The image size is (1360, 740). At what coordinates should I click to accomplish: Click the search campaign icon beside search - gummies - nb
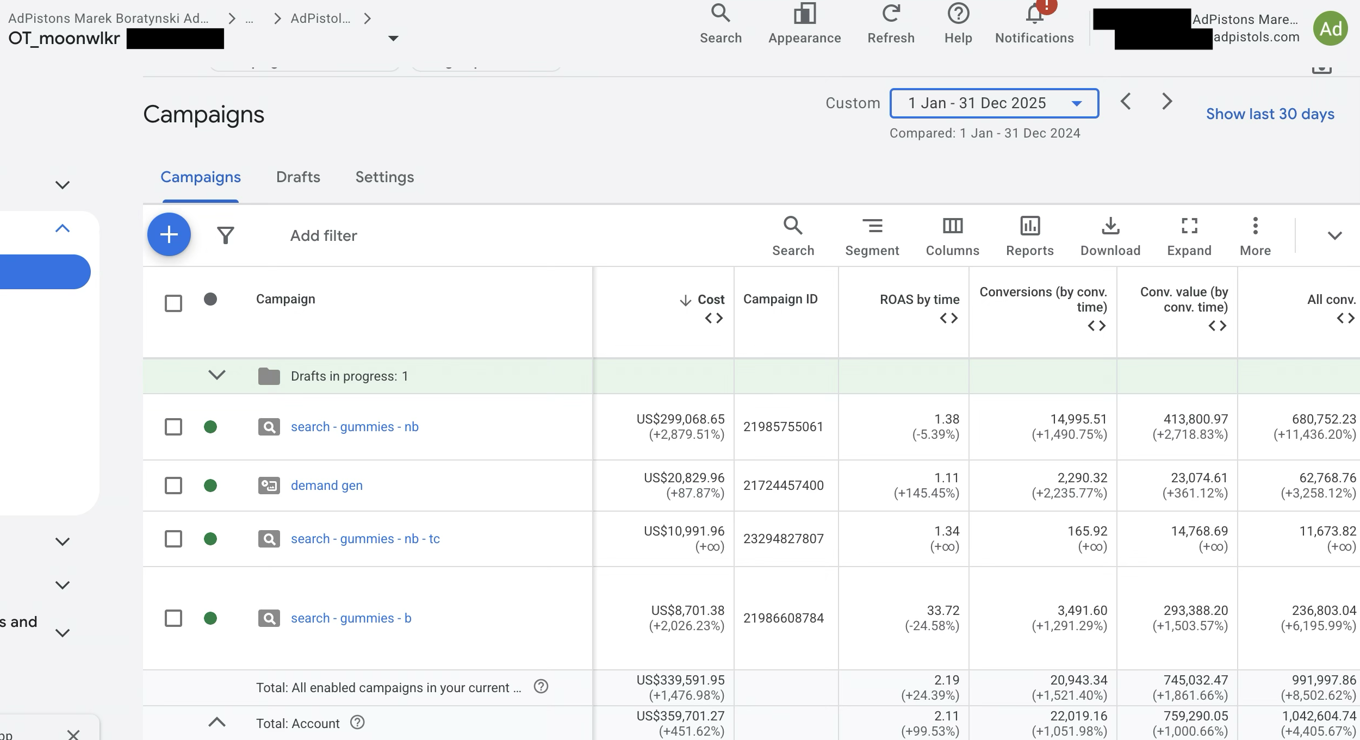[x=269, y=427]
